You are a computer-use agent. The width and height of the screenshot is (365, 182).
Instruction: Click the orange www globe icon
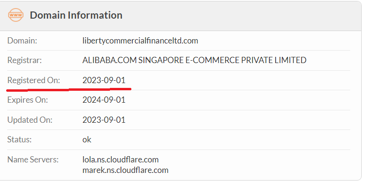[x=16, y=15]
